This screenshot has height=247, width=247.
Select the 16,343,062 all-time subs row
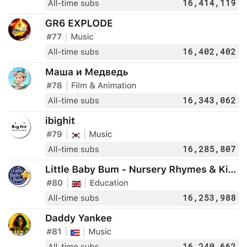142,101
